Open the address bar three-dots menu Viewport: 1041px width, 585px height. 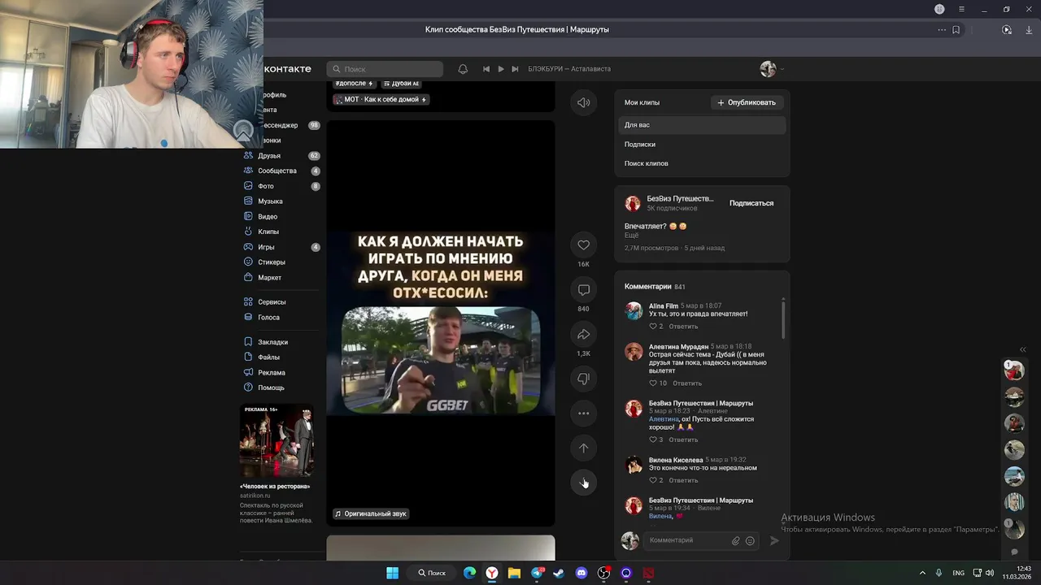[942, 30]
